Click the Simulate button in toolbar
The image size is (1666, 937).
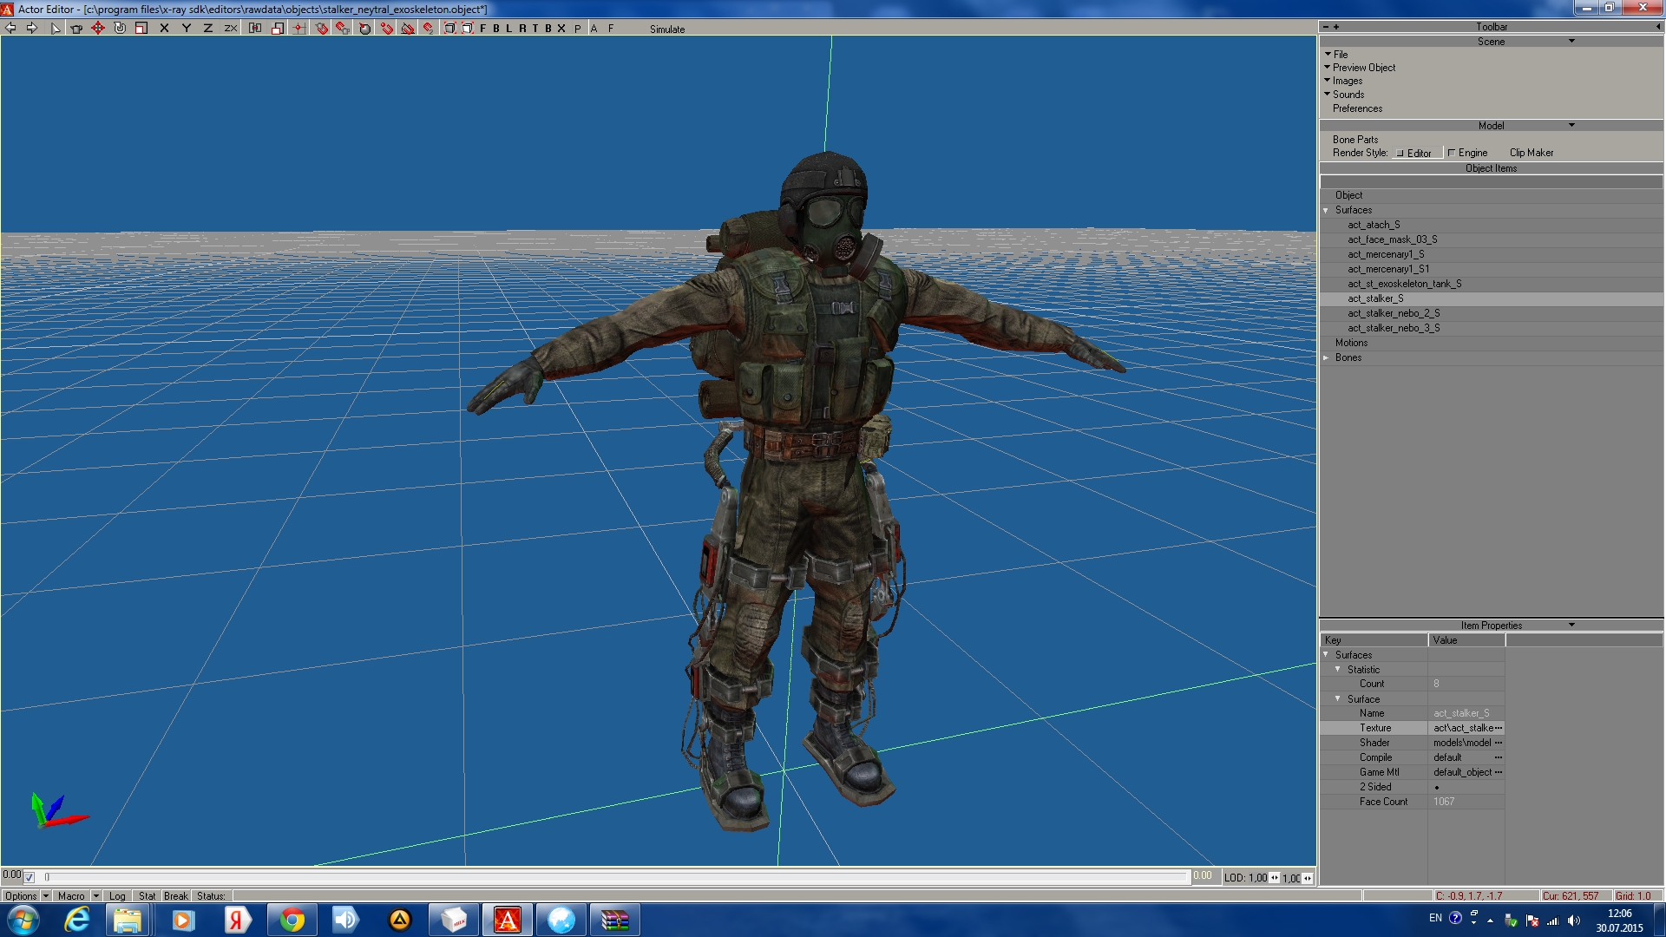click(x=666, y=29)
